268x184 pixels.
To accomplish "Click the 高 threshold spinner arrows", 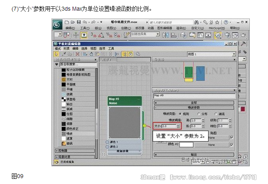I will coord(203,120).
